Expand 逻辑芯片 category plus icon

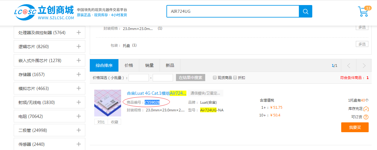pyautogui.click(x=79, y=46)
